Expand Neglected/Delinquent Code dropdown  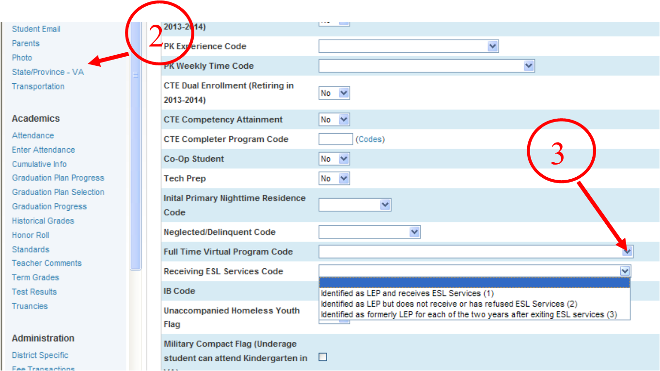[369, 232]
